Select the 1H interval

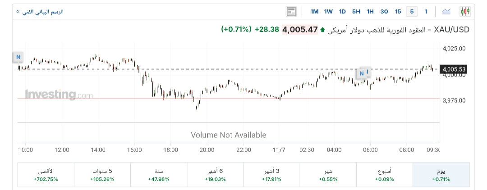click(370, 11)
